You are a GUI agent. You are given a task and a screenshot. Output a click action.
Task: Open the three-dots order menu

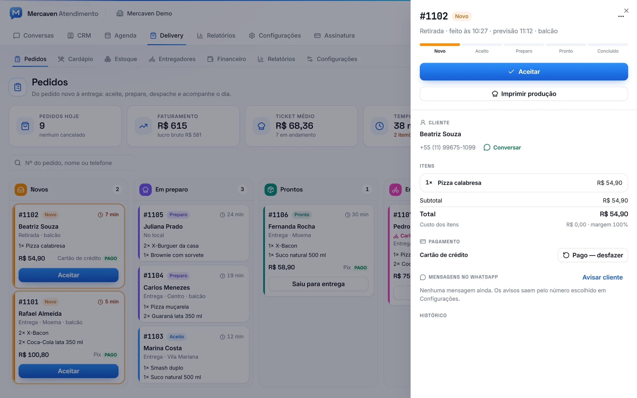tap(621, 16)
